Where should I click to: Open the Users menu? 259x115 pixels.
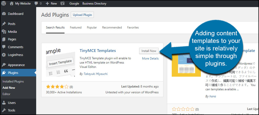point(12,103)
